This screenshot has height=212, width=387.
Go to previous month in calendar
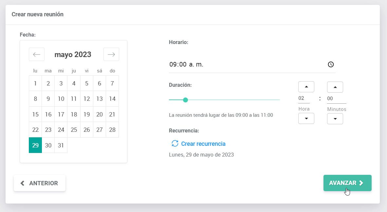(37, 54)
